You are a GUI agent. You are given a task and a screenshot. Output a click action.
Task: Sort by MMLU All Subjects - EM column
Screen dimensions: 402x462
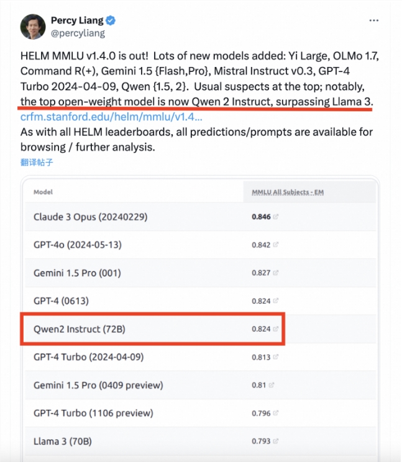pos(288,192)
